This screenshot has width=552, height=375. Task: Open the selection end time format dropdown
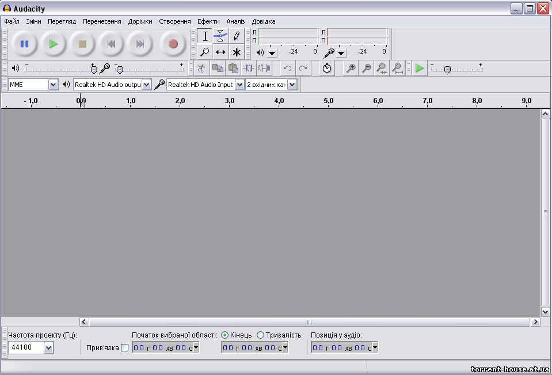(285, 348)
